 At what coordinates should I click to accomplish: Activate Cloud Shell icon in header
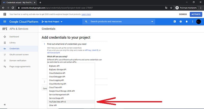tap(174, 22)
